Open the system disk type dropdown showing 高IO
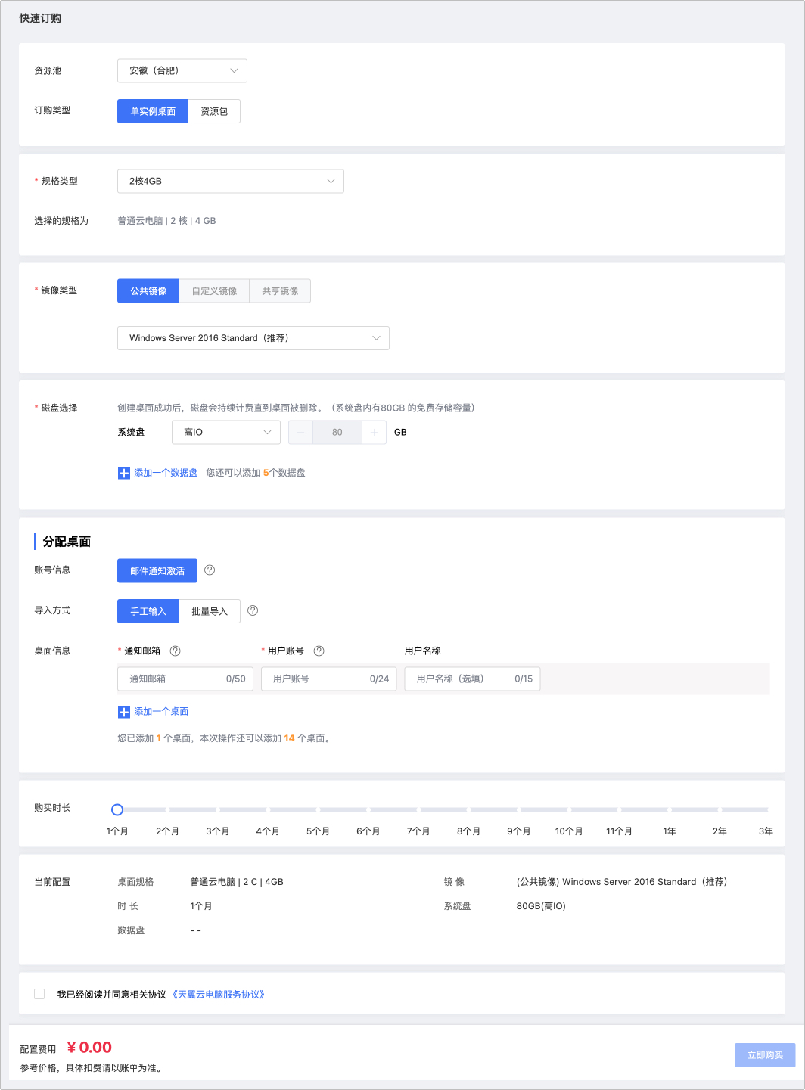This screenshot has width=805, height=1090. point(225,432)
